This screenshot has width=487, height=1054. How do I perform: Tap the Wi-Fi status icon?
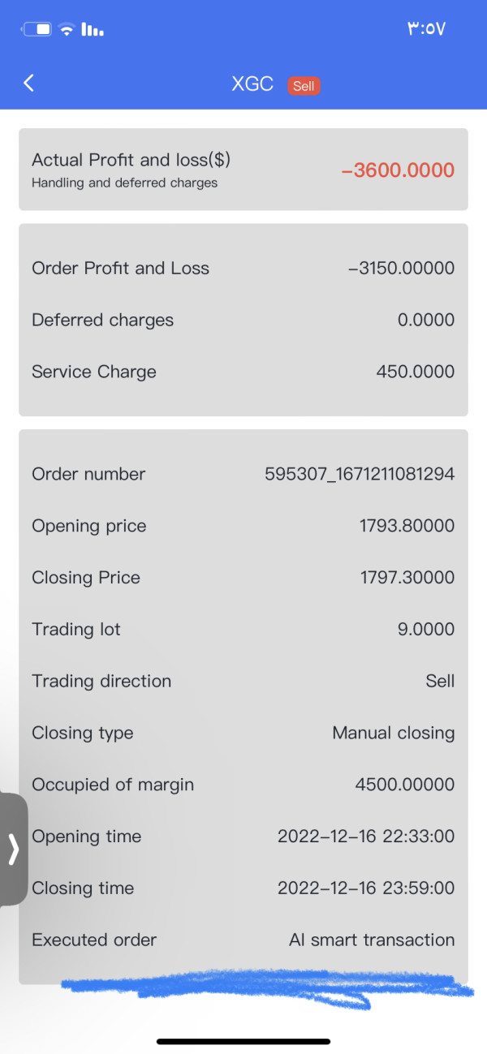tap(67, 30)
